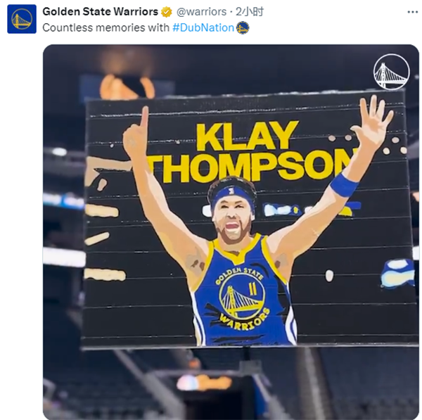Open the three-dot more options menu
422x420 pixels.
click(x=412, y=12)
